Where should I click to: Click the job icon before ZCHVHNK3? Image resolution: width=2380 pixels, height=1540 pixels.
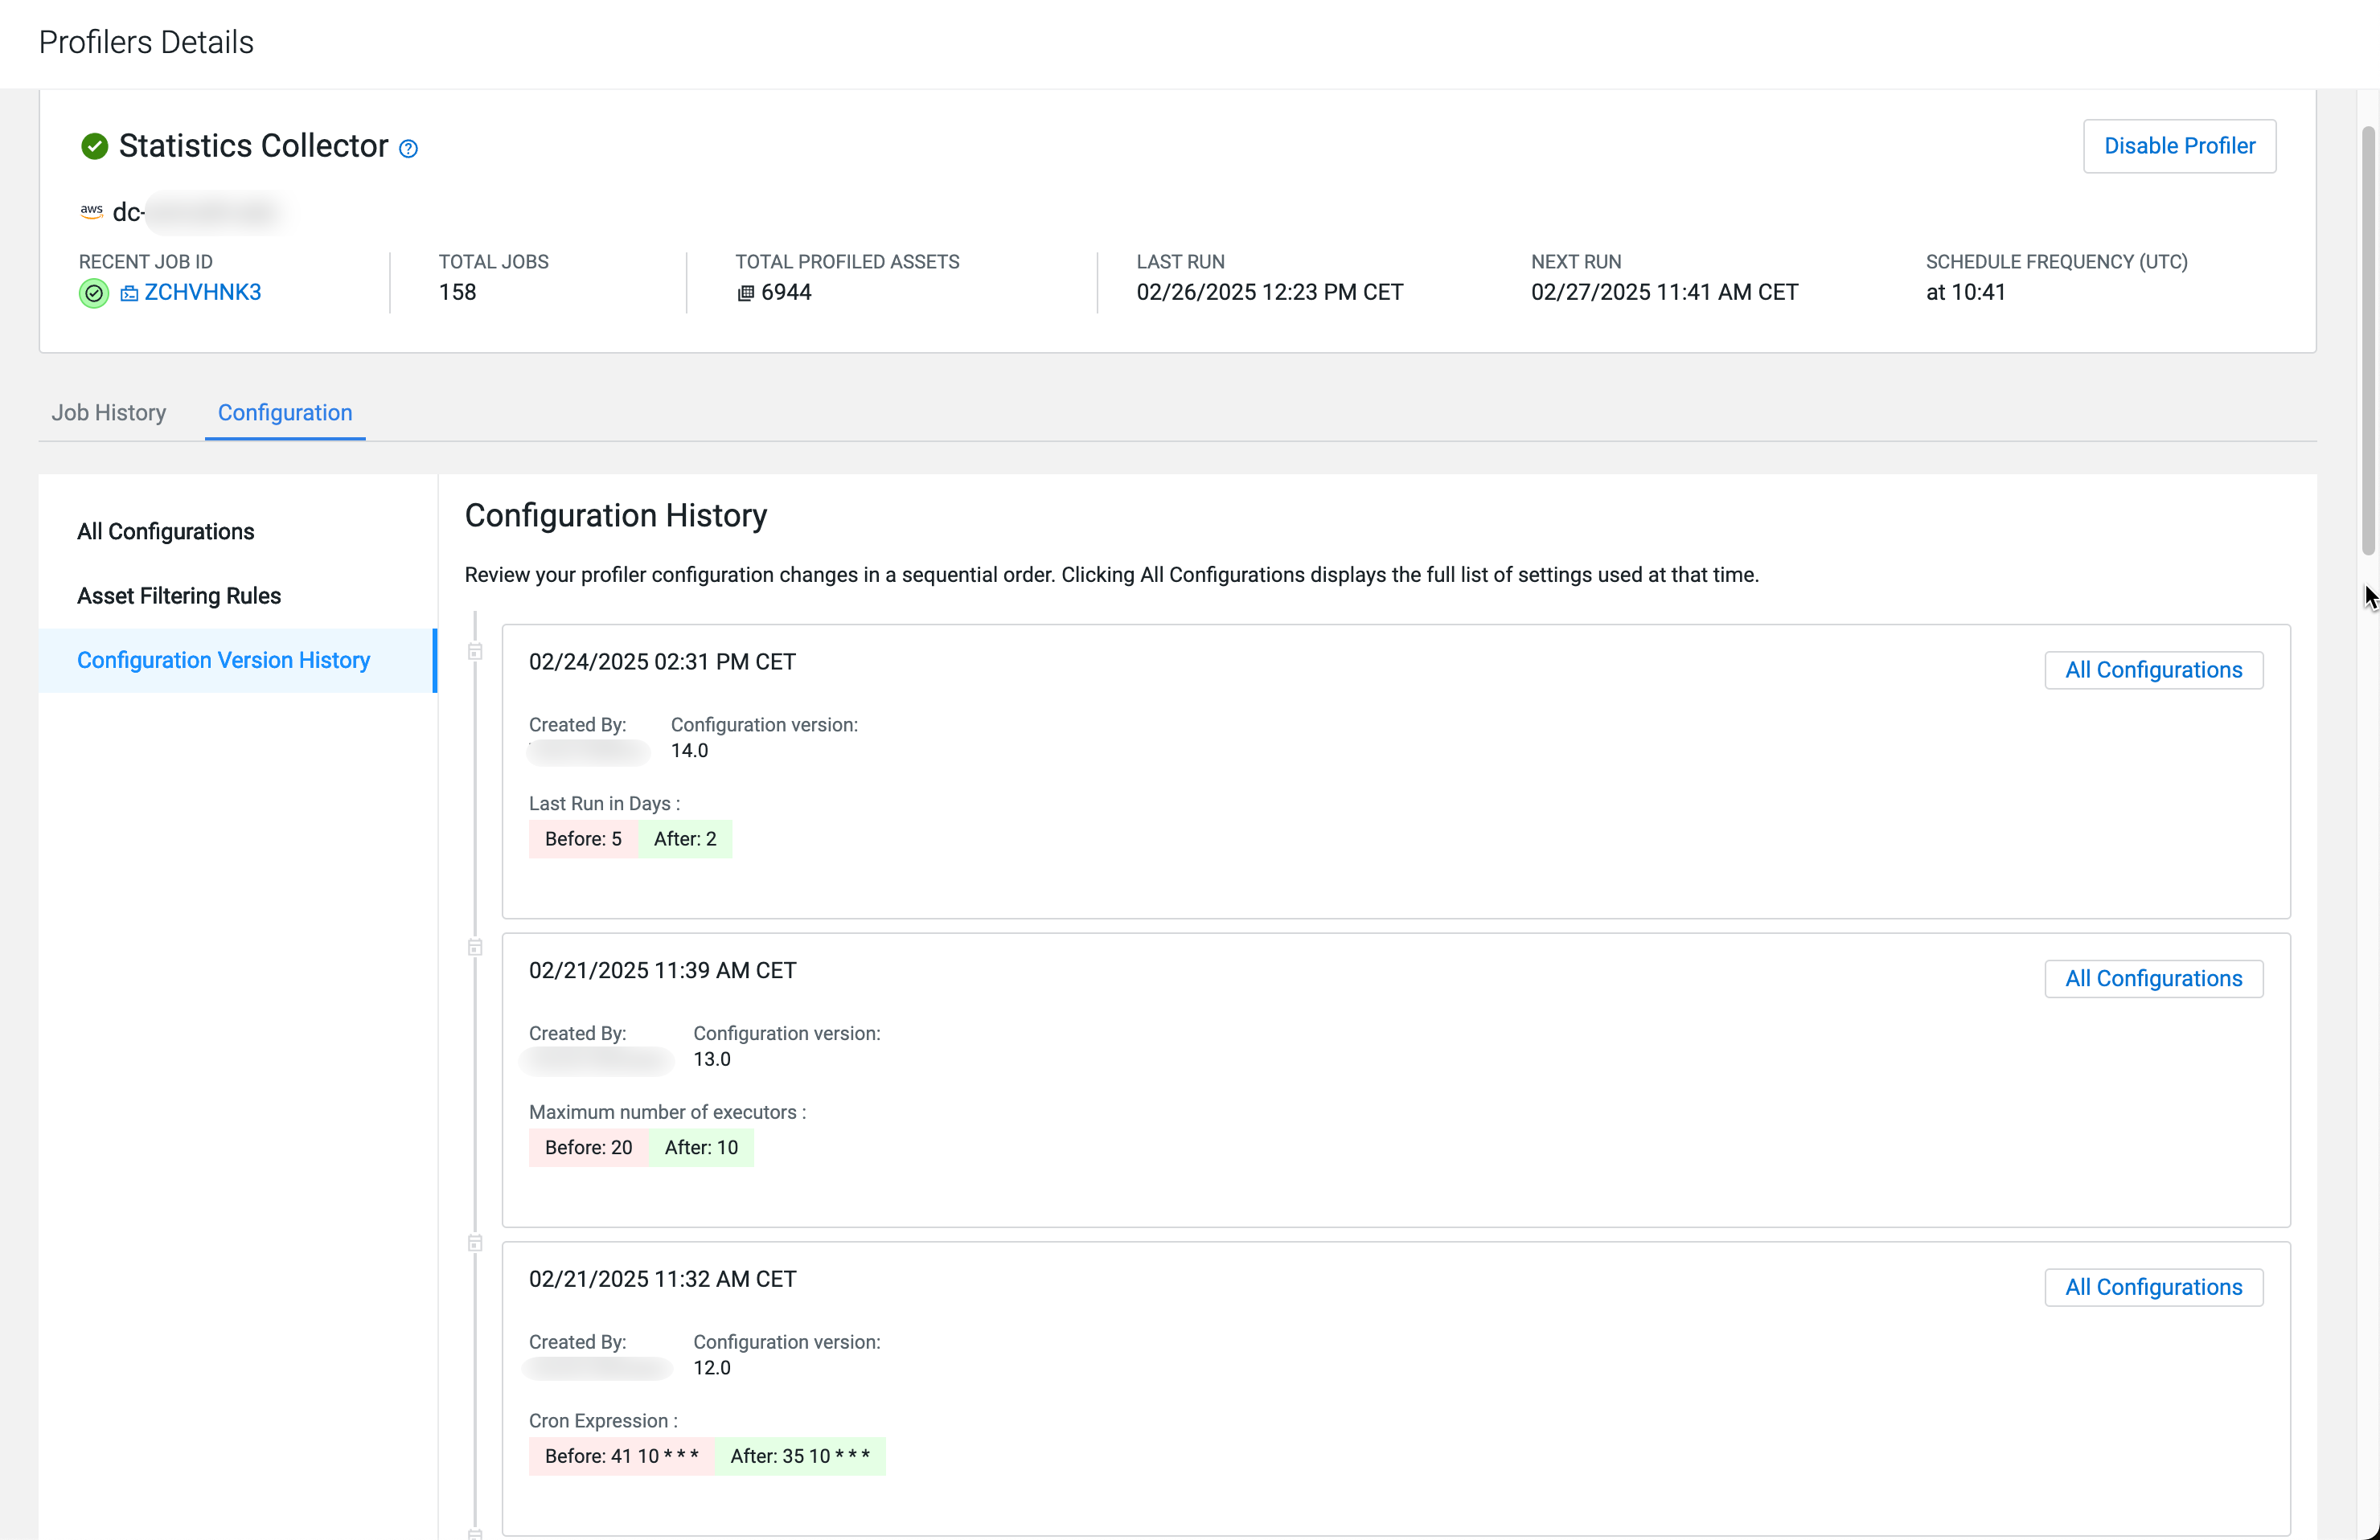tap(129, 293)
